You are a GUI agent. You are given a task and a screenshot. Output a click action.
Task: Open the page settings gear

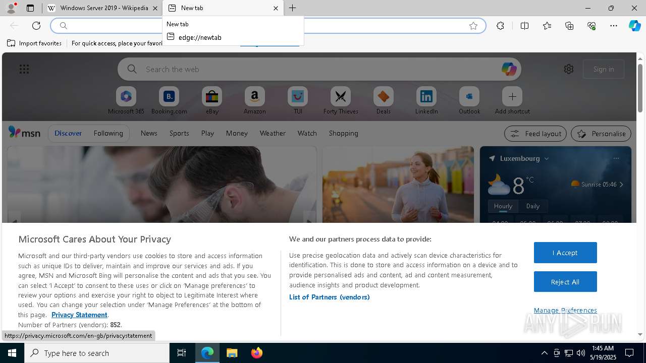coord(569,69)
